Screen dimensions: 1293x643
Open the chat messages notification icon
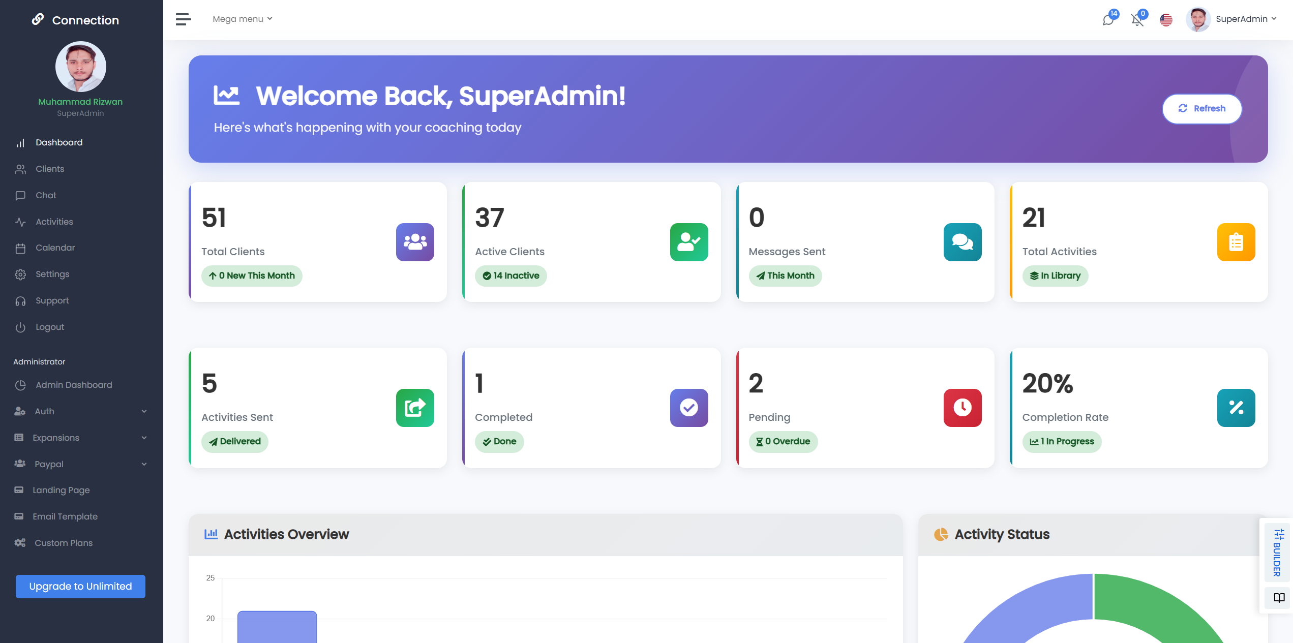[x=1108, y=20]
